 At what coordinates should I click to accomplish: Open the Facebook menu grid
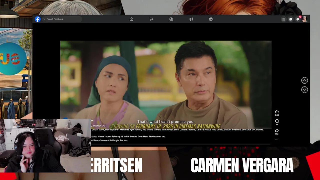(x=284, y=19)
